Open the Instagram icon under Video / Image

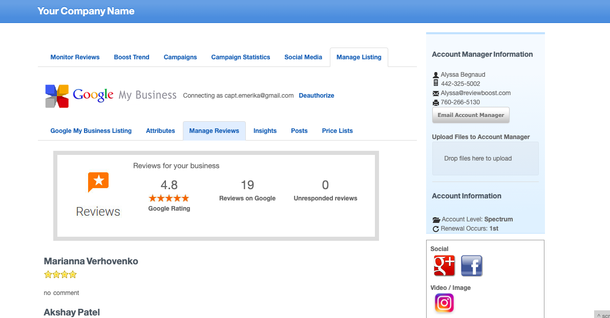coord(444,303)
